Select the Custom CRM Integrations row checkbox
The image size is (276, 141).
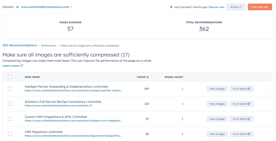click(10, 119)
